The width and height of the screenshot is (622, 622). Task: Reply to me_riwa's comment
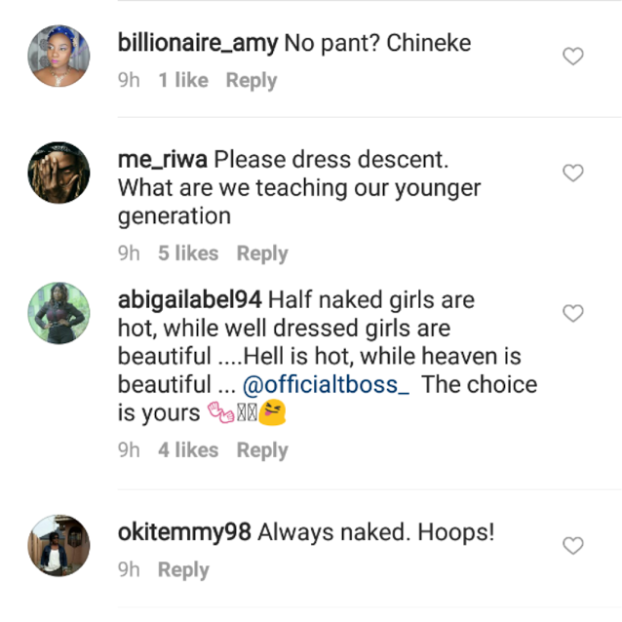click(262, 253)
